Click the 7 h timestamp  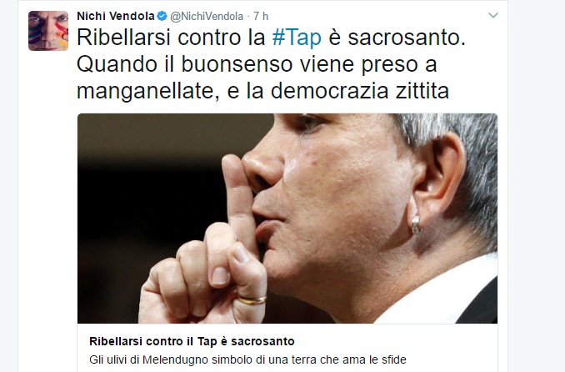pyautogui.click(x=261, y=16)
